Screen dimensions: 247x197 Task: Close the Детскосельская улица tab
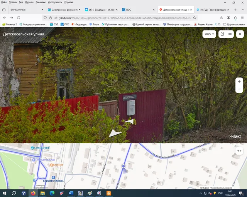click(x=191, y=10)
